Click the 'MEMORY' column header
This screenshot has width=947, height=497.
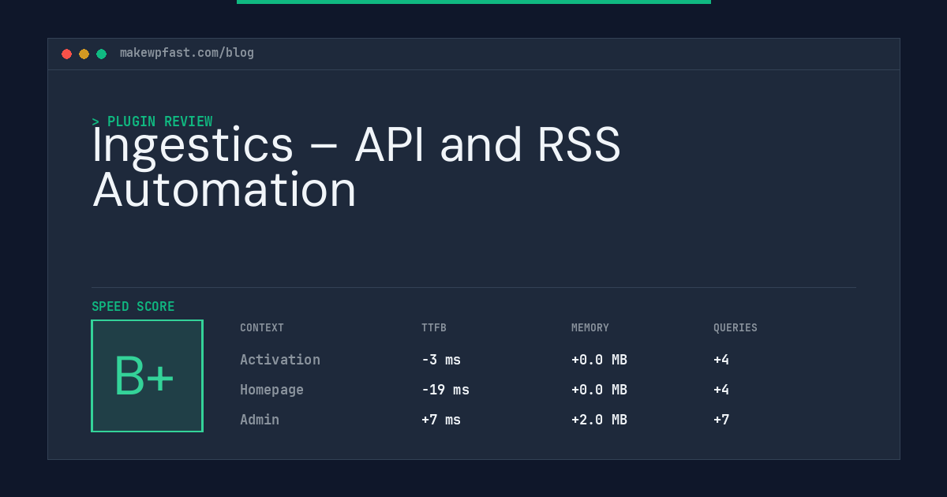590,328
